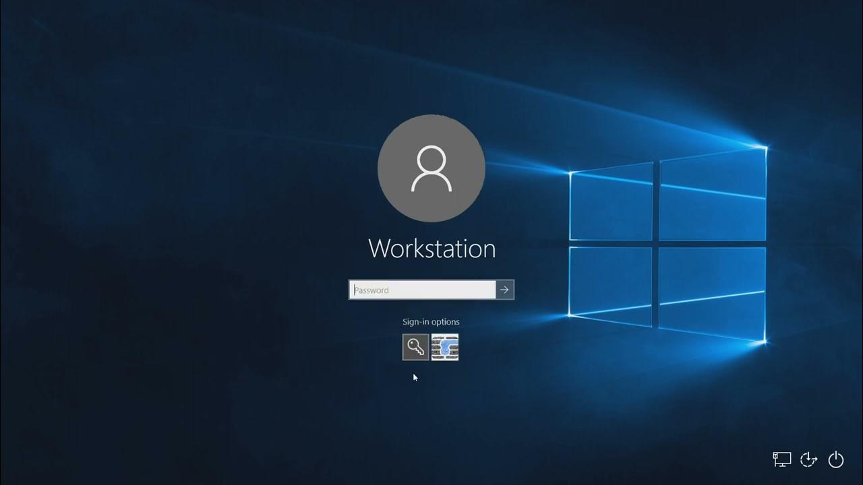Open the power options button
Image resolution: width=863 pixels, height=485 pixels.
836,459
